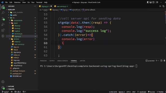Viewport: 166px width, 93px height.
Task: Open the Terminal menu
Action: pos(39,2)
